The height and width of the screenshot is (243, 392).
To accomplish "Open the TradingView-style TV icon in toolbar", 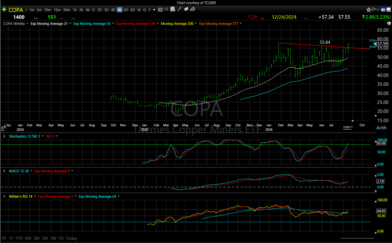I will pos(160,10).
